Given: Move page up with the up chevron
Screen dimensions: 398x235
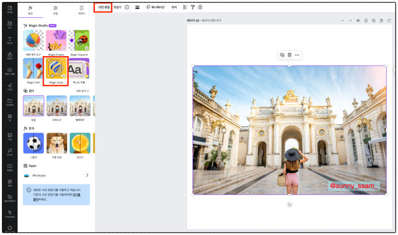Looking at the screenshot, I should 343,20.
